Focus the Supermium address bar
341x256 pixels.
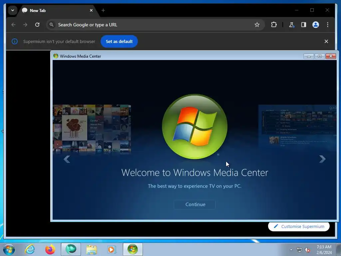point(155,25)
